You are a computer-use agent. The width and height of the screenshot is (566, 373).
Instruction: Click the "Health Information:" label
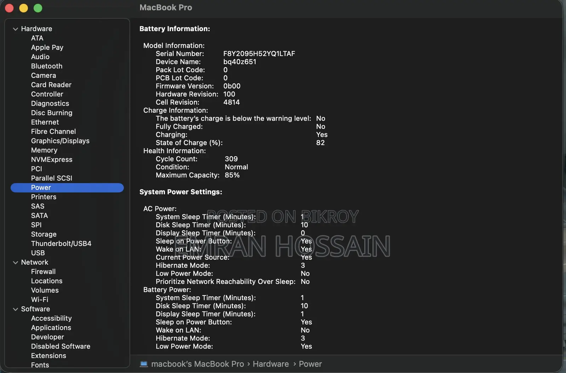coord(175,151)
